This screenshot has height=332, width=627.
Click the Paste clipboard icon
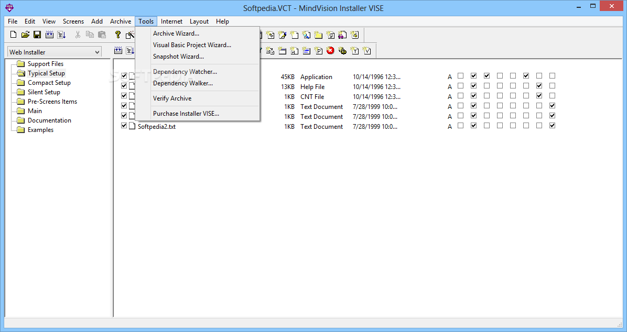(x=102, y=35)
